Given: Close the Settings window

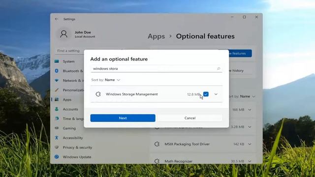Looking at the screenshot, I should coord(256,17).
